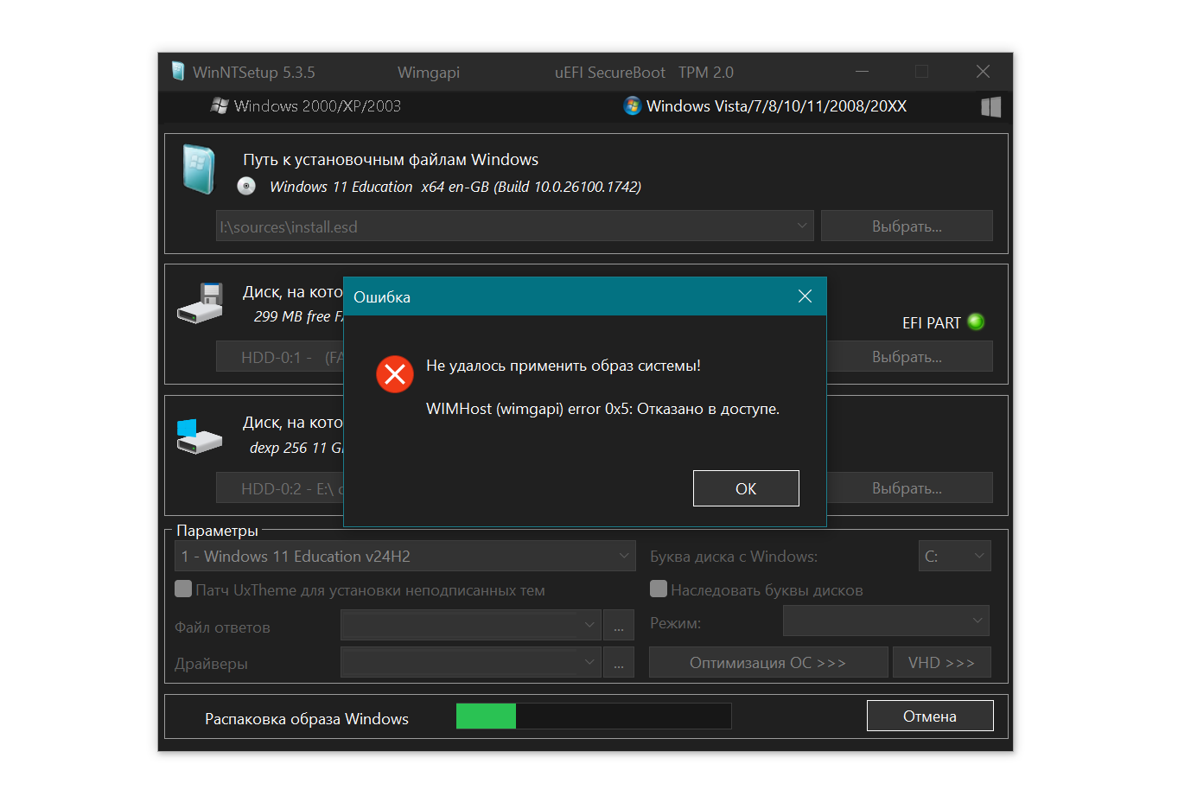Expand the Windows 11 Education v24H2 edition dropdown

[405, 556]
